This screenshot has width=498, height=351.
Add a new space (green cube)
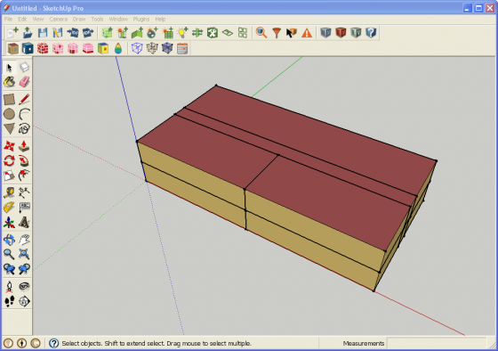pos(107,32)
